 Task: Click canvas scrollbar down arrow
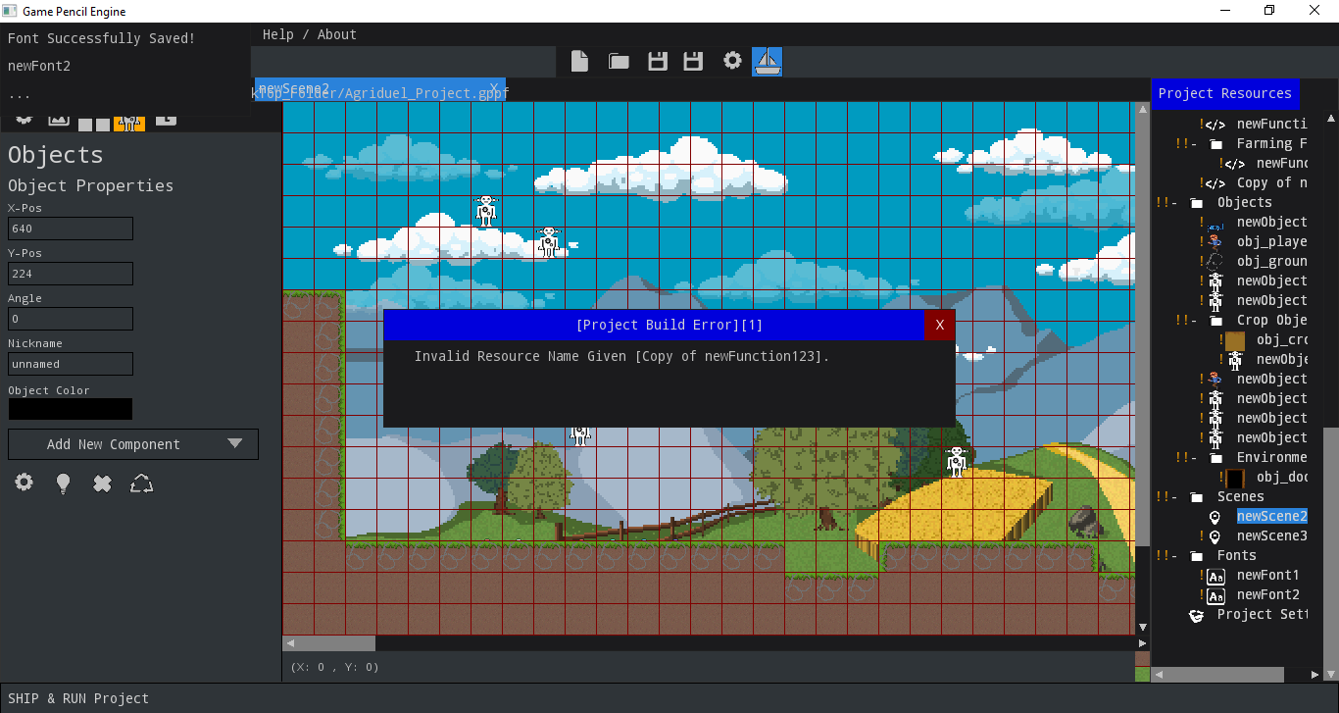tap(1142, 628)
